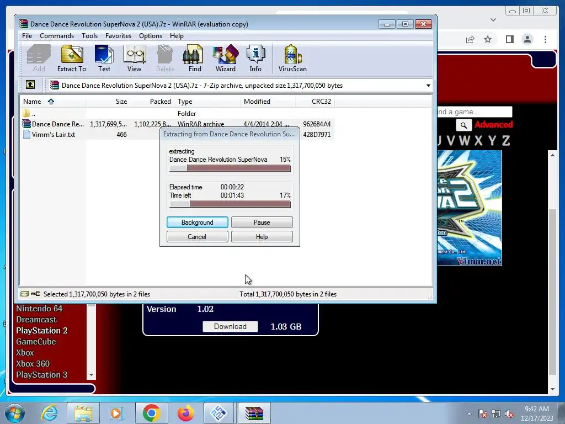Open Chrome three-dot menu
Image resolution: width=565 pixels, height=424 pixels.
pyautogui.click(x=545, y=39)
